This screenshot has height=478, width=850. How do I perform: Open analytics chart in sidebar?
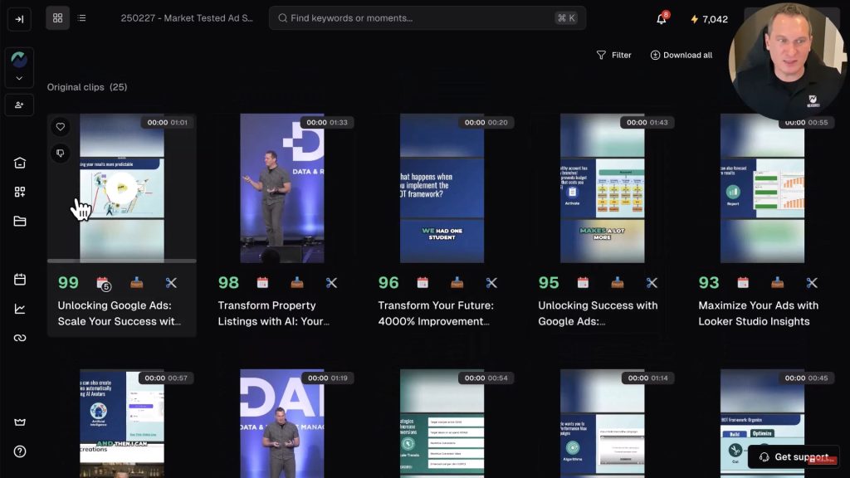(x=20, y=309)
